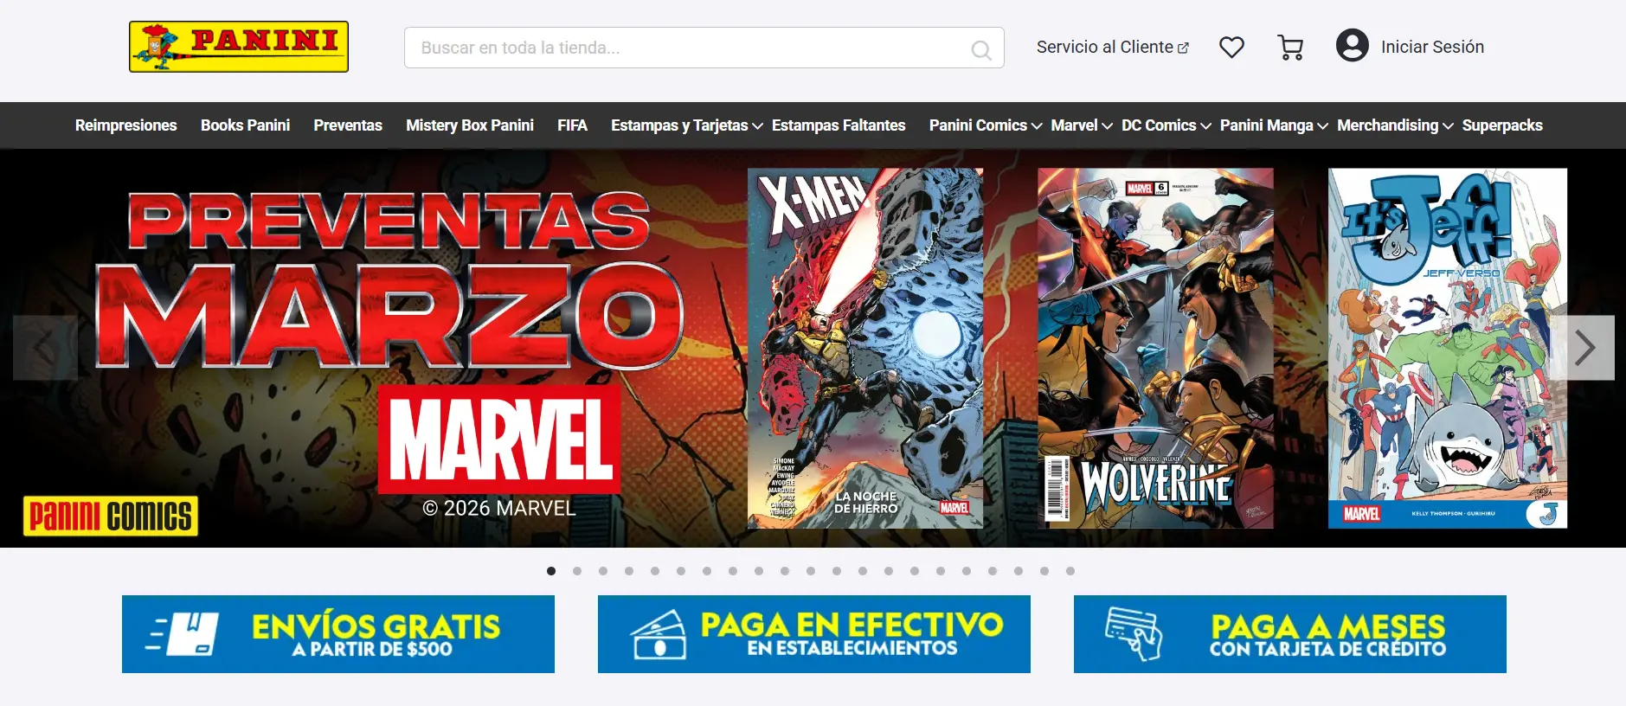This screenshot has width=1626, height=706.
Task: Click the user account avatar icon
Action: pos(1353,46)
